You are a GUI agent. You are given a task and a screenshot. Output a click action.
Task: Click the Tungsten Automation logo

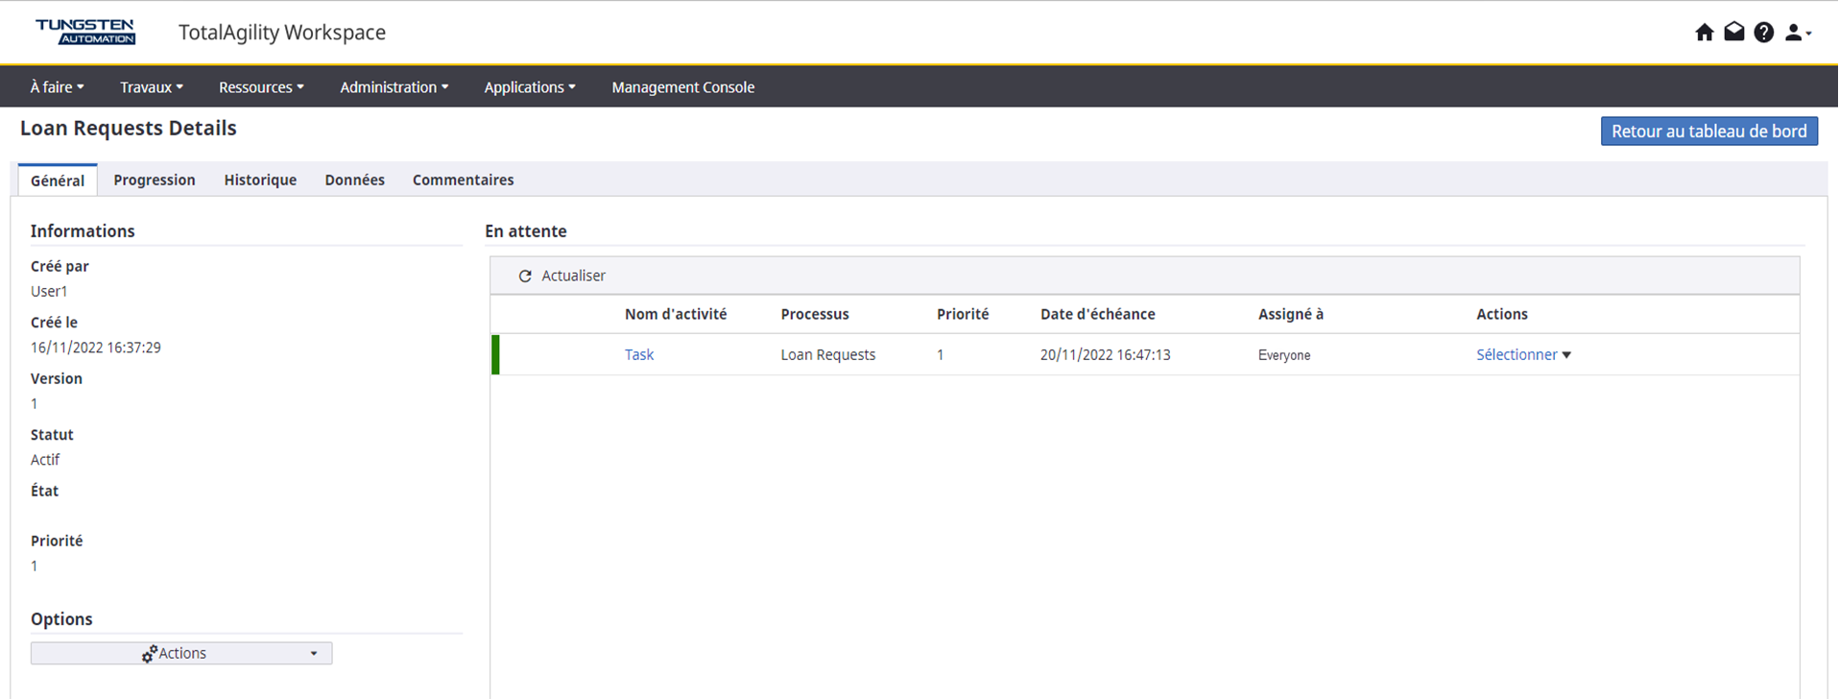click(x=85, y=32)
